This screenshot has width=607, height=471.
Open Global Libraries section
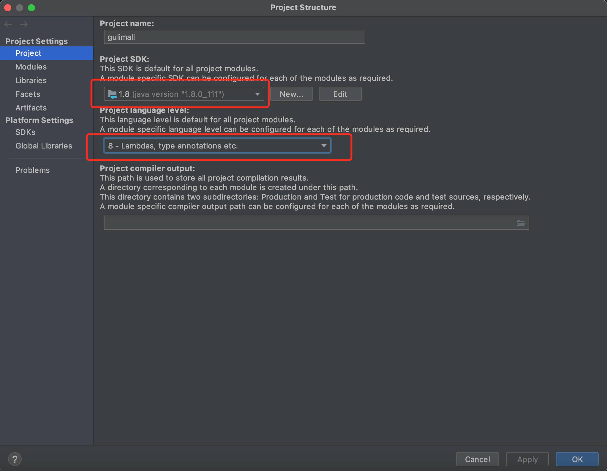pos(44,146)
